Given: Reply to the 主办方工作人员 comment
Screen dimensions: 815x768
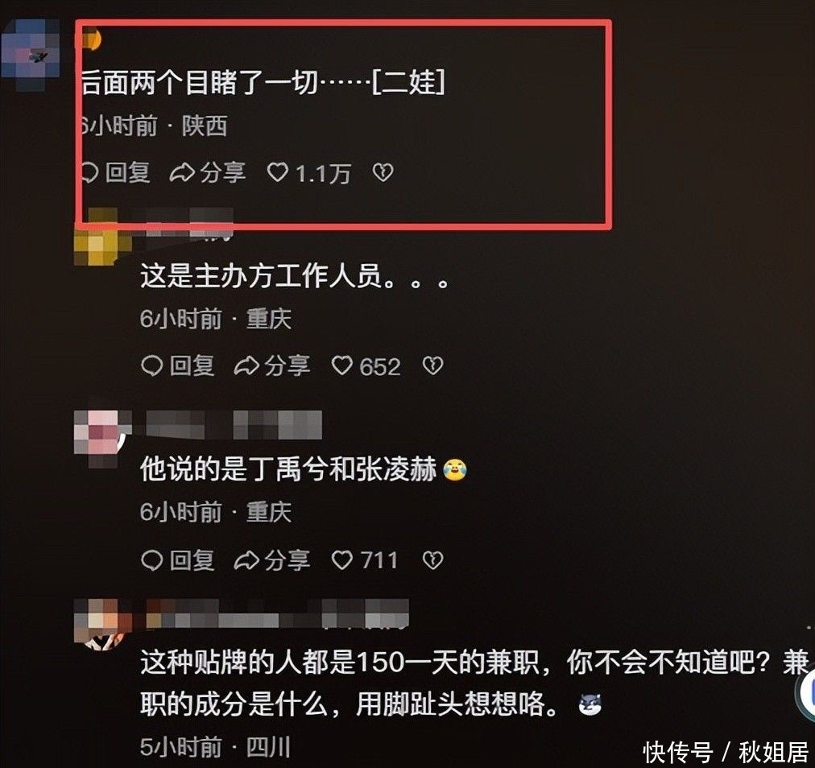Looking at the screenshot, I should (x=178, y=365).
